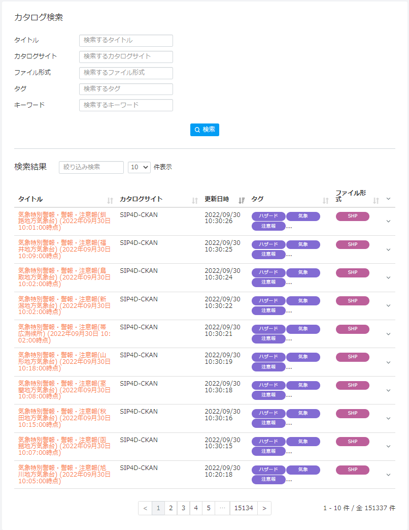
Task: Click the 検索 search button
Action: [204, 130]
